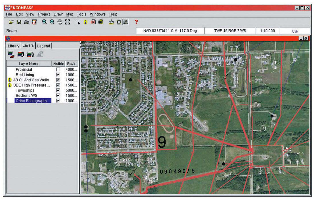Click info icon beside SDE High Pressure
The height and width of the screenshot is (201, 316).
coord(9,85)
